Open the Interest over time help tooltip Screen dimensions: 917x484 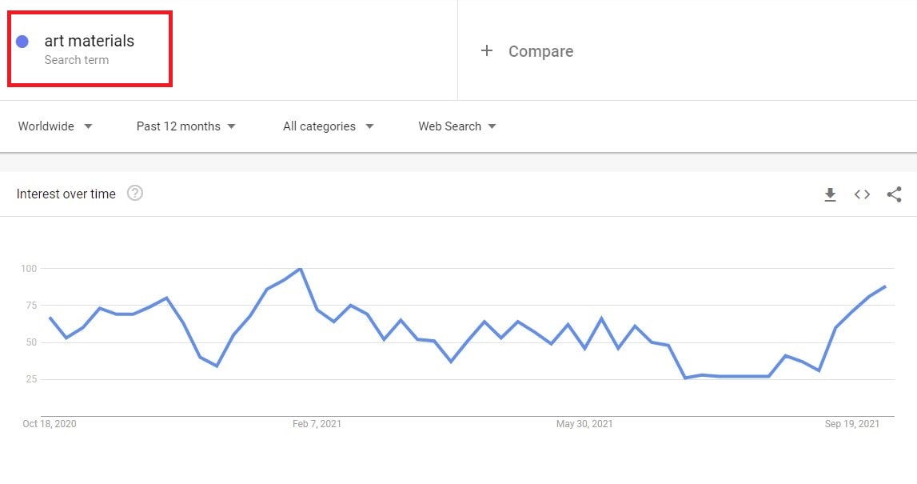[135, 193]
